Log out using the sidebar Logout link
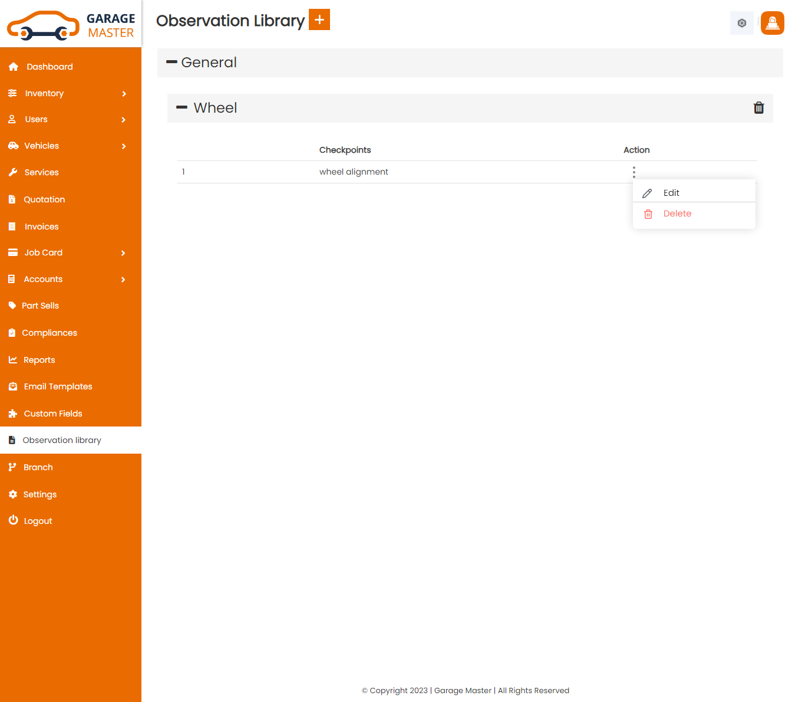 click(x=38, y=521)
